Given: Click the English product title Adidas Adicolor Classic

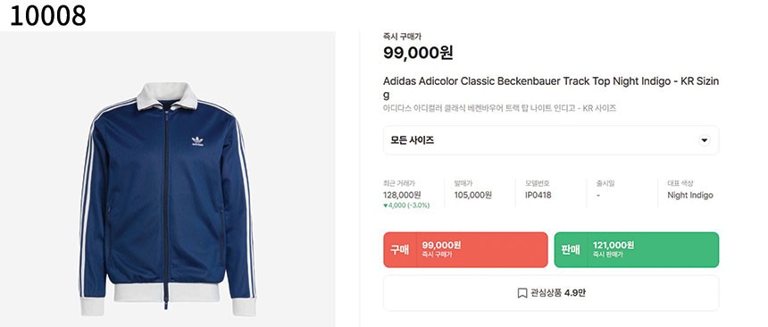Looking at the screenshot, I should (x=551, y=88).
